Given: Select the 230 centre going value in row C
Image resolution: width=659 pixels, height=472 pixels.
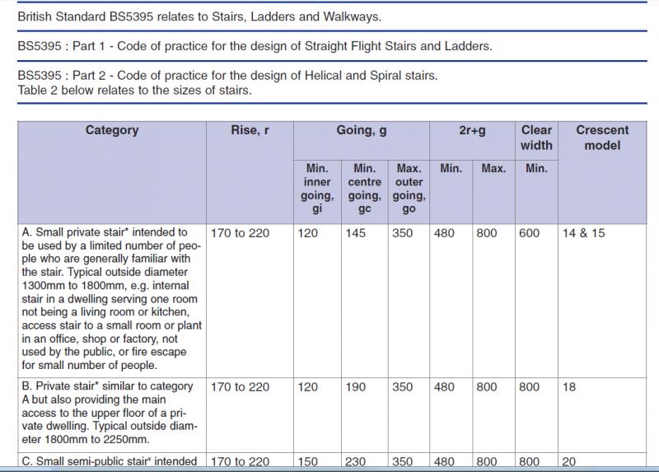Looking at the screenshot, I should pos(356,463).
